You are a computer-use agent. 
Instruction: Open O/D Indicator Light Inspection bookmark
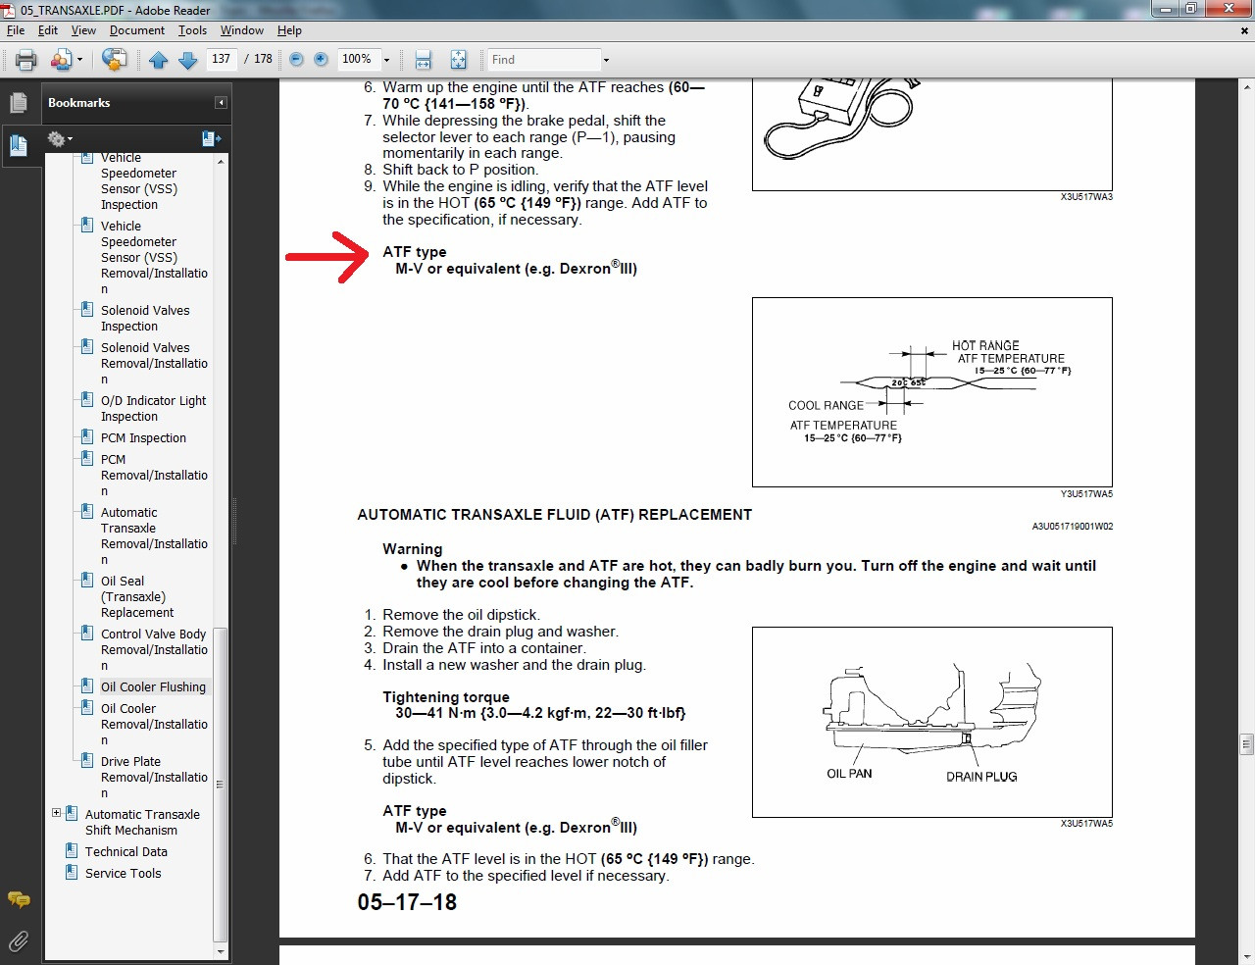(153, 408)
